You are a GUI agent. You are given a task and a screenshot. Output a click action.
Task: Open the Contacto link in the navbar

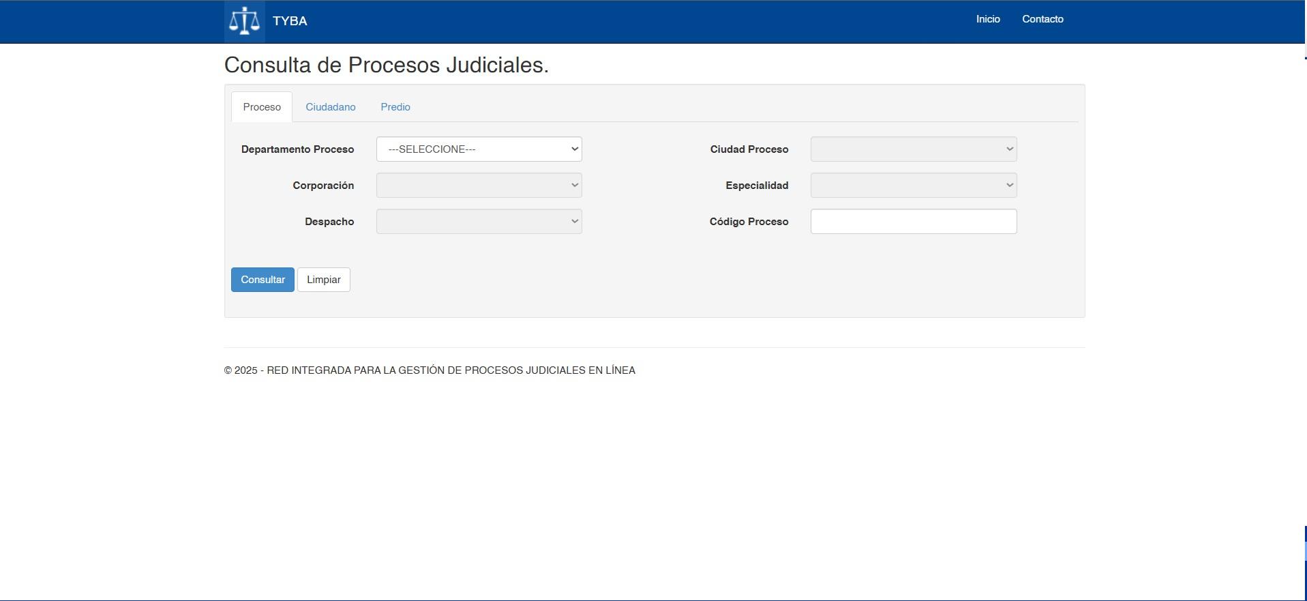click(x=1042, y=19)
